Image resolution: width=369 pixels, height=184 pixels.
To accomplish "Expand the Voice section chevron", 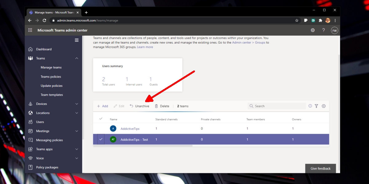I will [77, 158].
